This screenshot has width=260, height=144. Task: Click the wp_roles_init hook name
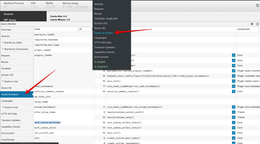[42, 97]
